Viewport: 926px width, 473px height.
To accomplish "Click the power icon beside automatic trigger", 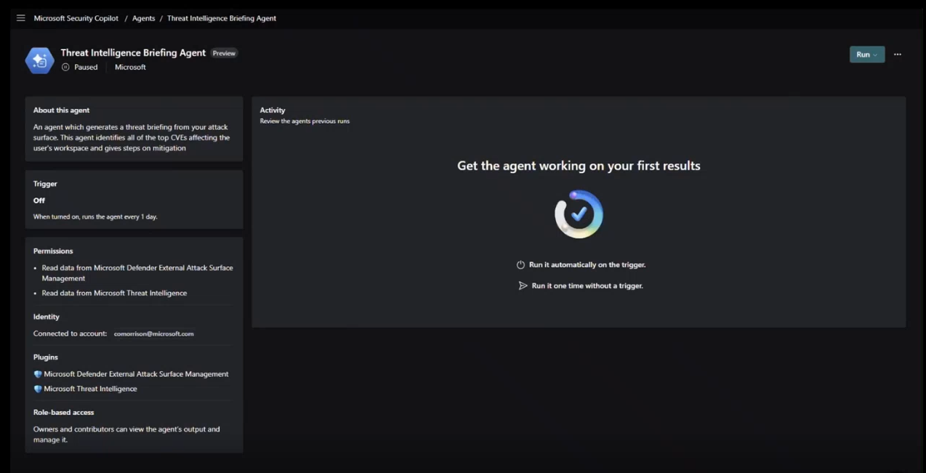I will pyautogui.click(x=520, y=265).
